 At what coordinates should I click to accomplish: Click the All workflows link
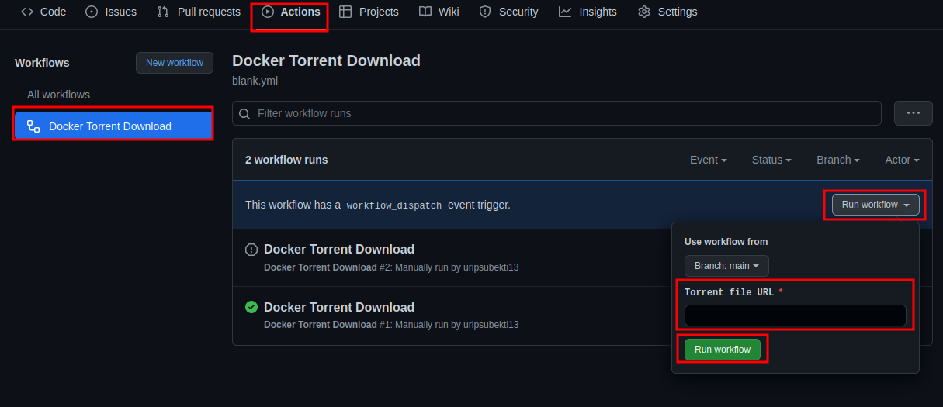point(58,95)
